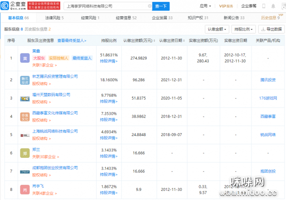Click the mobile phone icon in header
This screenshot has height=200, width=286.
pos(264,6)
